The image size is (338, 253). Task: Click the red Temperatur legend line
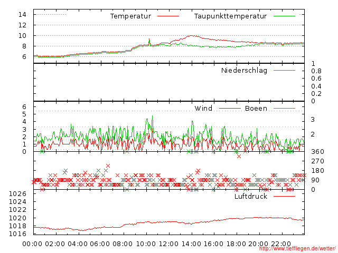(x=168, y=16)
